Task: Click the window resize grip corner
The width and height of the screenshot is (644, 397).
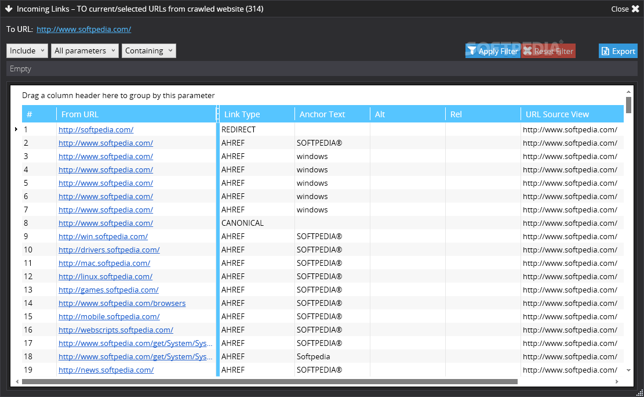Action: coord(639,392)
